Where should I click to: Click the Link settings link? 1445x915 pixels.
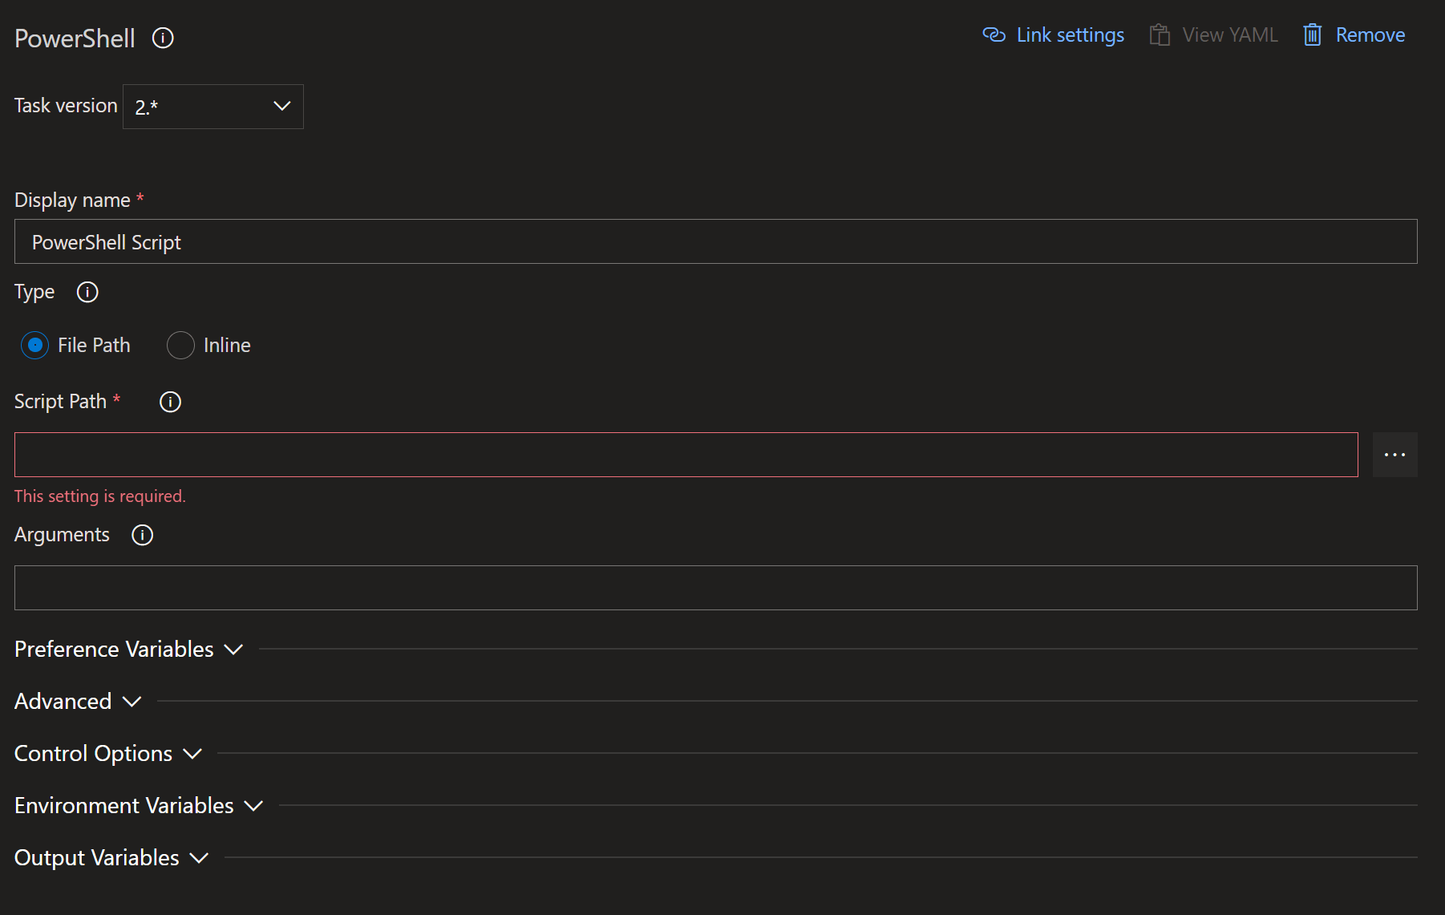1070,34
